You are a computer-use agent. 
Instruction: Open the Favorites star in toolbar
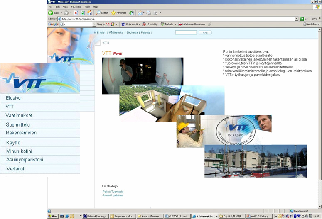click(x=113, y=13)
